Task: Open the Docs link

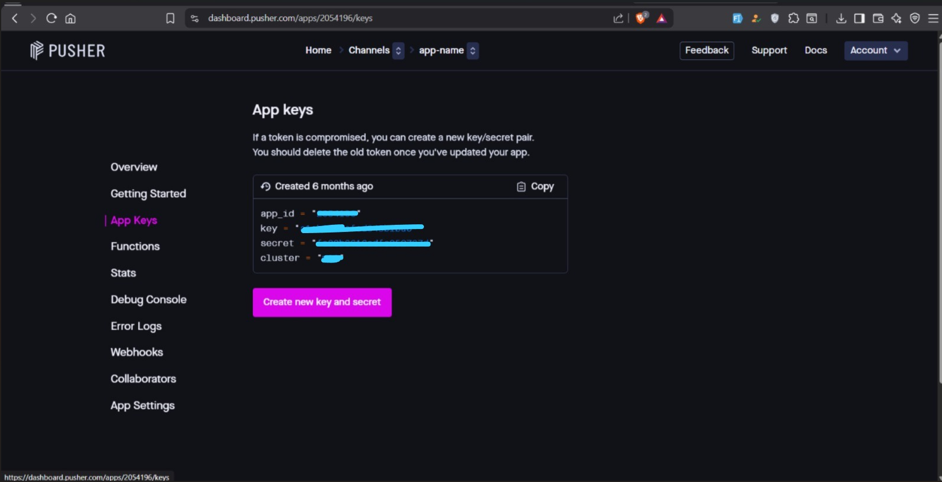Action: tap(816, 50)
